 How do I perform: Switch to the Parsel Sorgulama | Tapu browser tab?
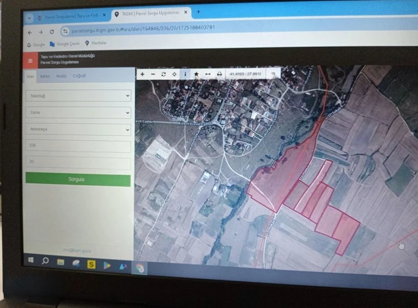click(x=69, y=17)
